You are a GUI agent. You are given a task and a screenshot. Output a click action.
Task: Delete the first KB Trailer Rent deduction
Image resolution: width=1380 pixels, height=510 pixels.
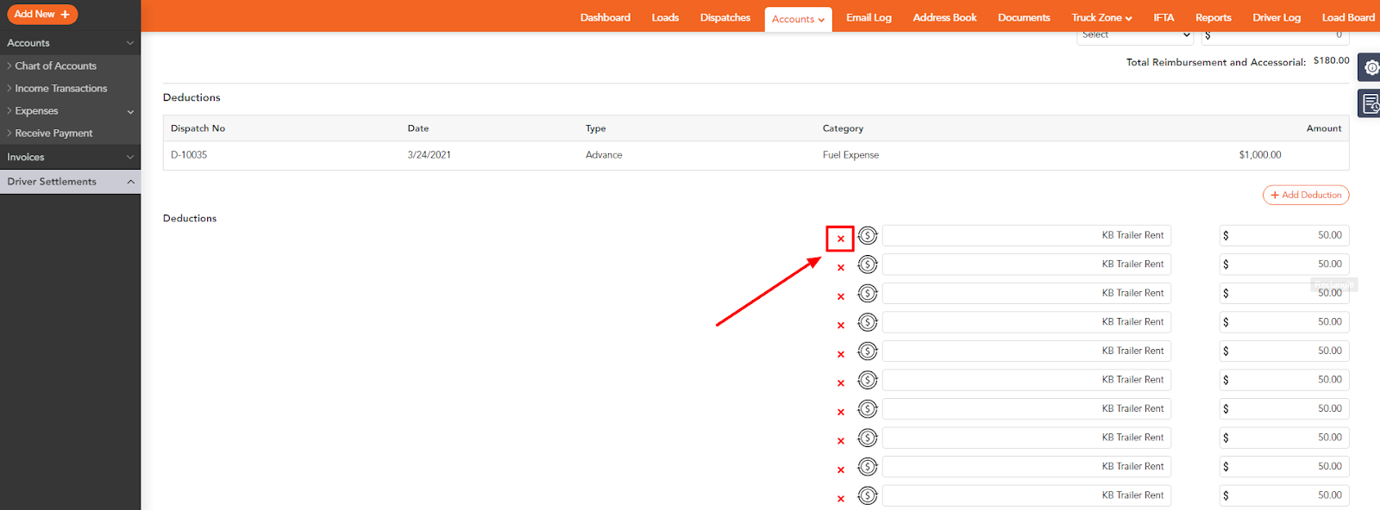(x=840, y=239)
